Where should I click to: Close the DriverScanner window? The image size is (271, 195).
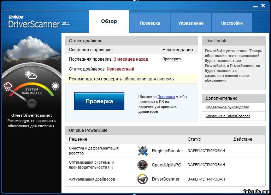click(x=263, y=6)
